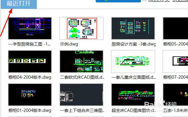This screenshot has height=117, width=188.
Task: Select file name 一套儿童床立面图纸.d...
Action: point(134,77)
